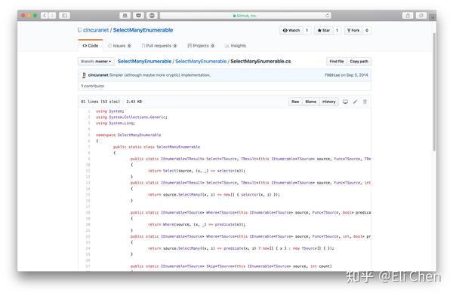Select line number 1 of the code
The image size is (453, 295).
pos(89,111)
